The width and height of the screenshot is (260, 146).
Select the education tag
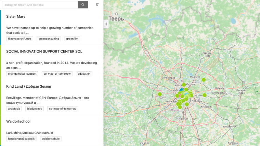click(x=84, y=74)
